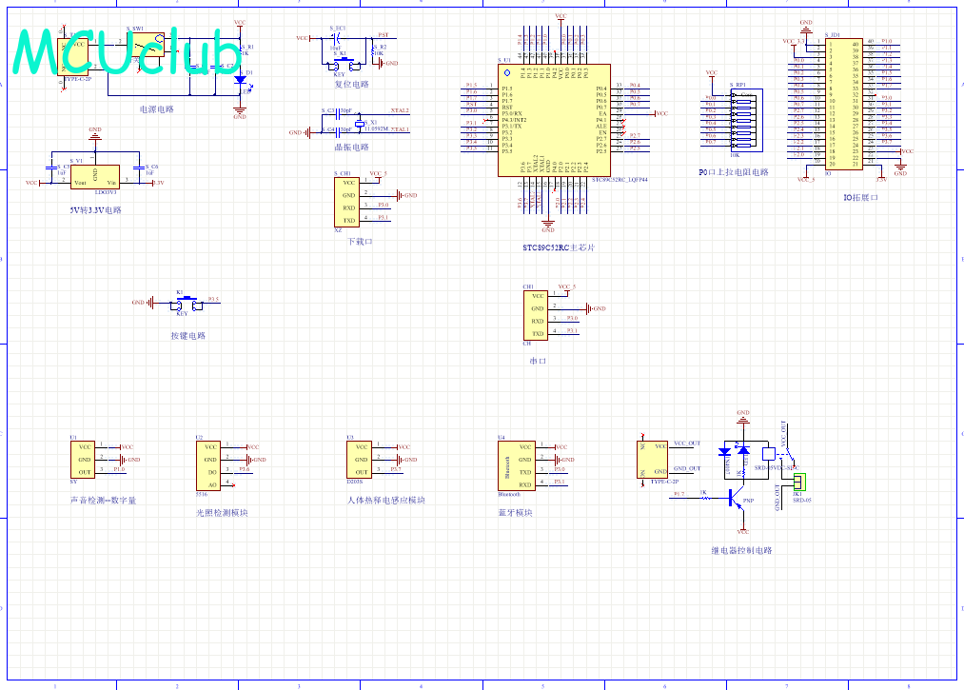The image size is (964, 690).
Task: Click the PST net label in reset circuit
Action: [383, 35]
